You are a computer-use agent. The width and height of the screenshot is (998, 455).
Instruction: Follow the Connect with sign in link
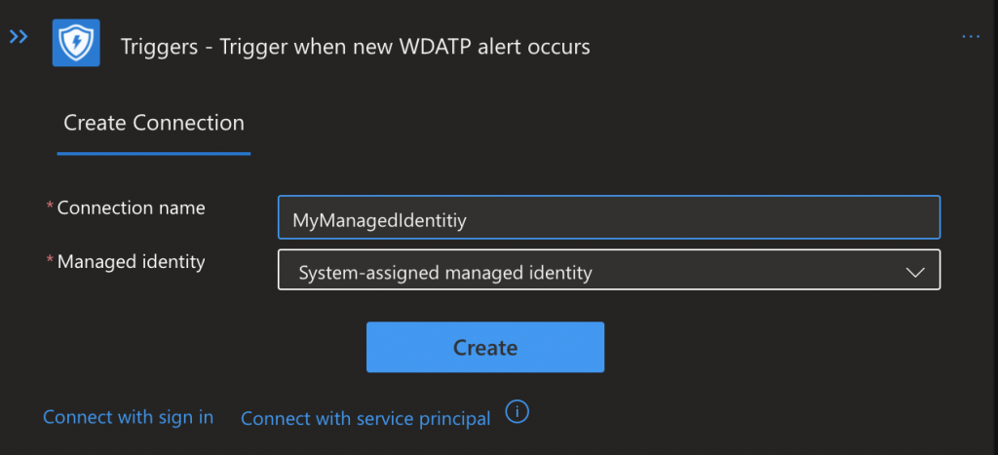click(x=128, y=417)
